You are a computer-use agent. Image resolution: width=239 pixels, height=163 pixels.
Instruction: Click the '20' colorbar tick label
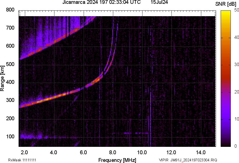(x=237, y=92)
